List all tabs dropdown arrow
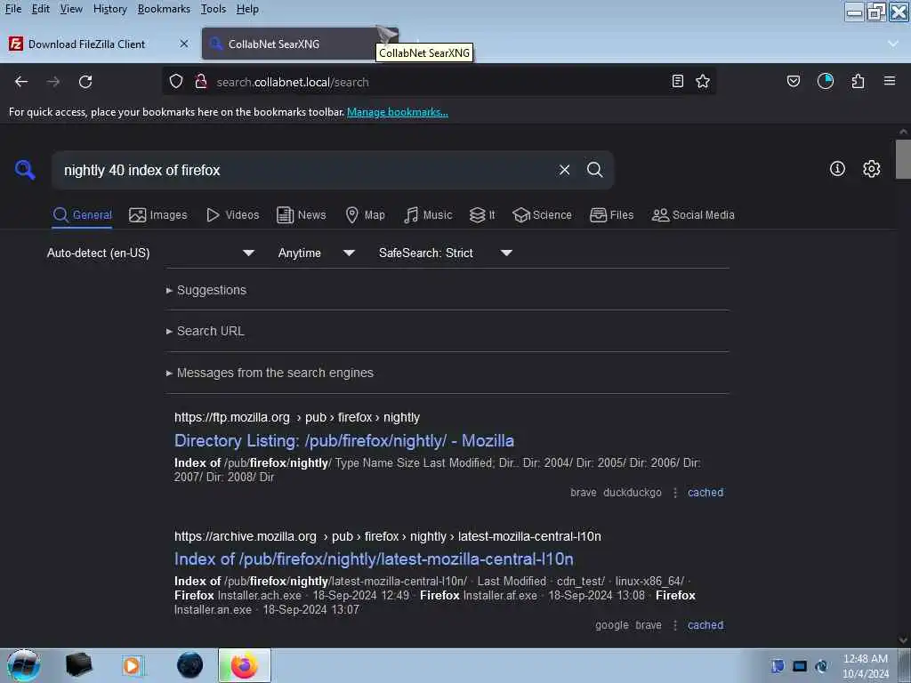 893,44
